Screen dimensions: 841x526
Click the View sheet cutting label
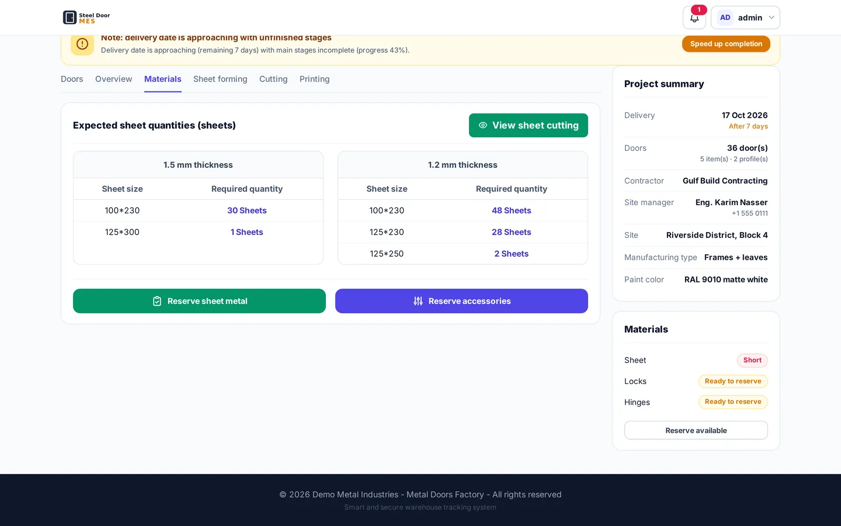(536, 125)
